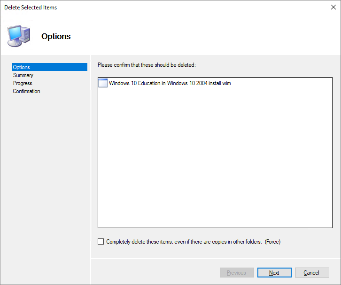Cancel the delete wizard
341x285 pixels.
pyautogui.click(x=312, y=273)
